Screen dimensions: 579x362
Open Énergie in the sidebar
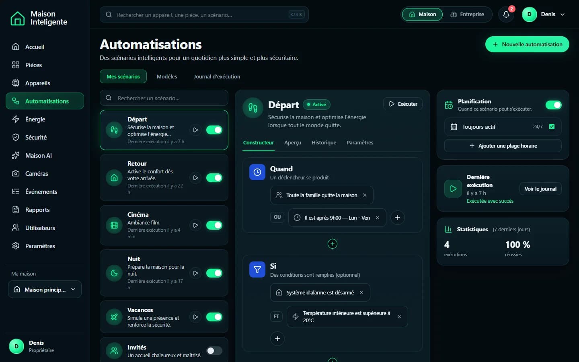45,119
